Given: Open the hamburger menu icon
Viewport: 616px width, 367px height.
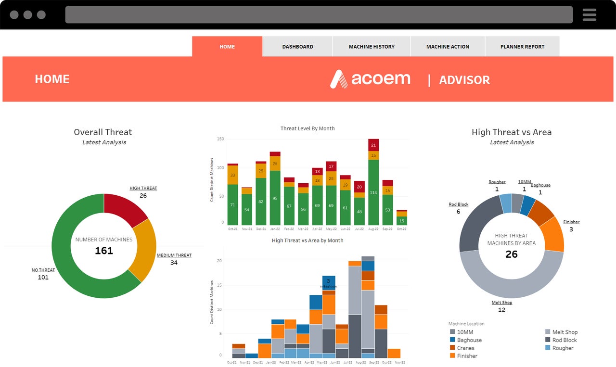Looking at the screenshot, I should 589,15.
